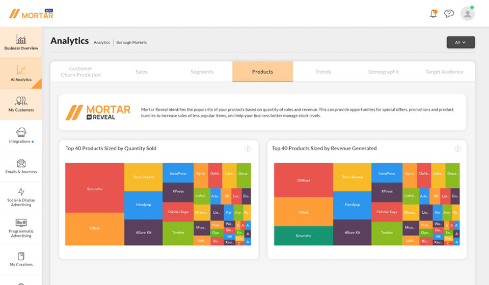Switch to the Target Audience tab
The image size is (489, 285).
click(444, 72)
